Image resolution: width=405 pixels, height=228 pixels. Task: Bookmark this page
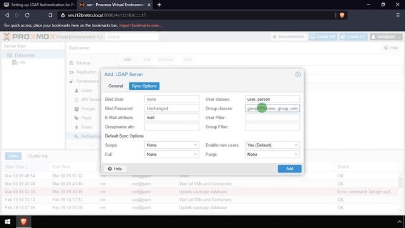pos(50,15)
